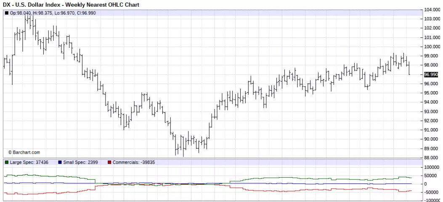Click the 100.000 price axis label
The width and height of the screenshot is (443, 202).
tap(432, 47)
